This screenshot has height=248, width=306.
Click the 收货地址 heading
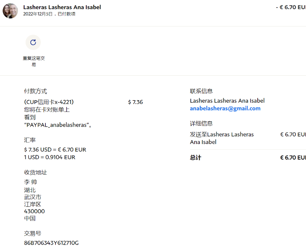[x=36, y=172]
